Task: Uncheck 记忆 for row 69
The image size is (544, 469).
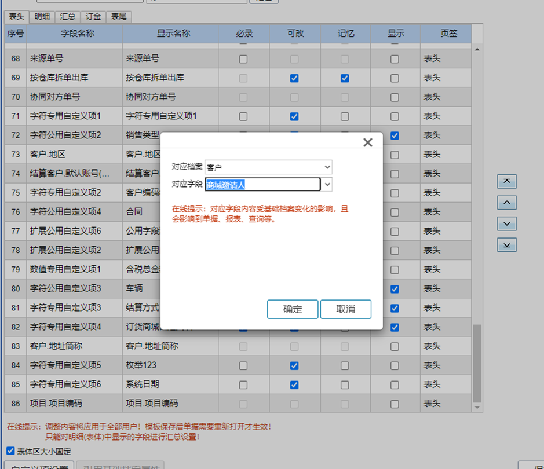Action: [x=345, y=77]
